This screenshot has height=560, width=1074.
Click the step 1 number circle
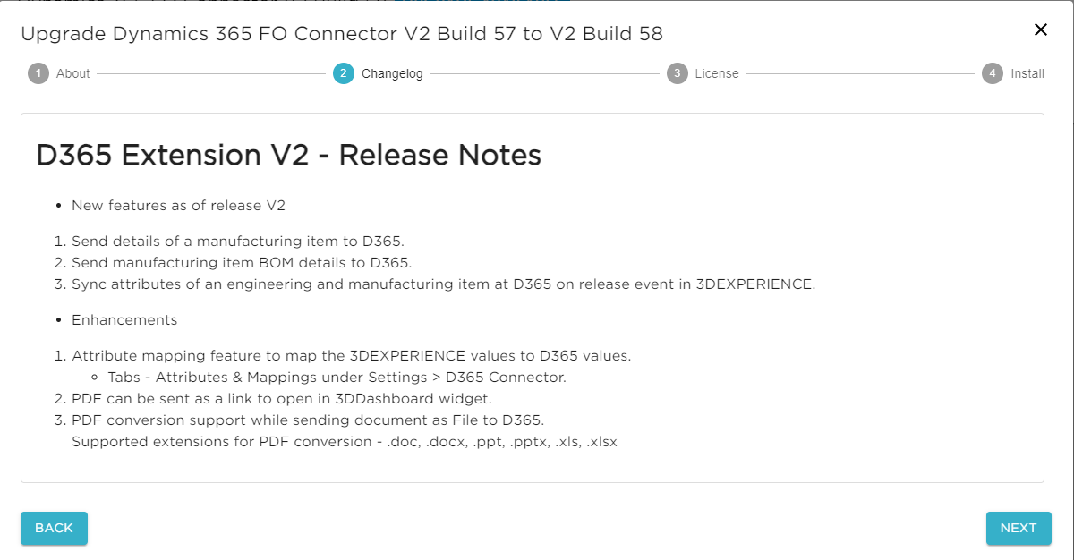[x=38, y=73]
